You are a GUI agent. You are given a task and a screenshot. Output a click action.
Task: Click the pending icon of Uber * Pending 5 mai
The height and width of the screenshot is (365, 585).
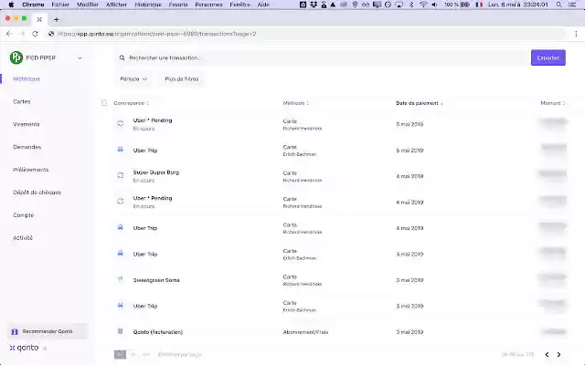tap(120, 124)
